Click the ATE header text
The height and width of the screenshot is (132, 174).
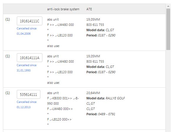(x=89, y=9)
